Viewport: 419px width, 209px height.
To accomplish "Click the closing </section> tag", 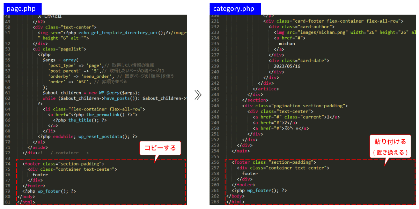I will point(255,100).
